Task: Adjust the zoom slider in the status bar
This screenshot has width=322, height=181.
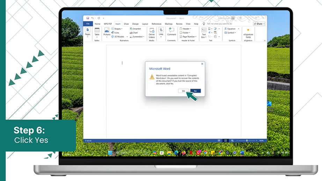Action: coord(247,141)
